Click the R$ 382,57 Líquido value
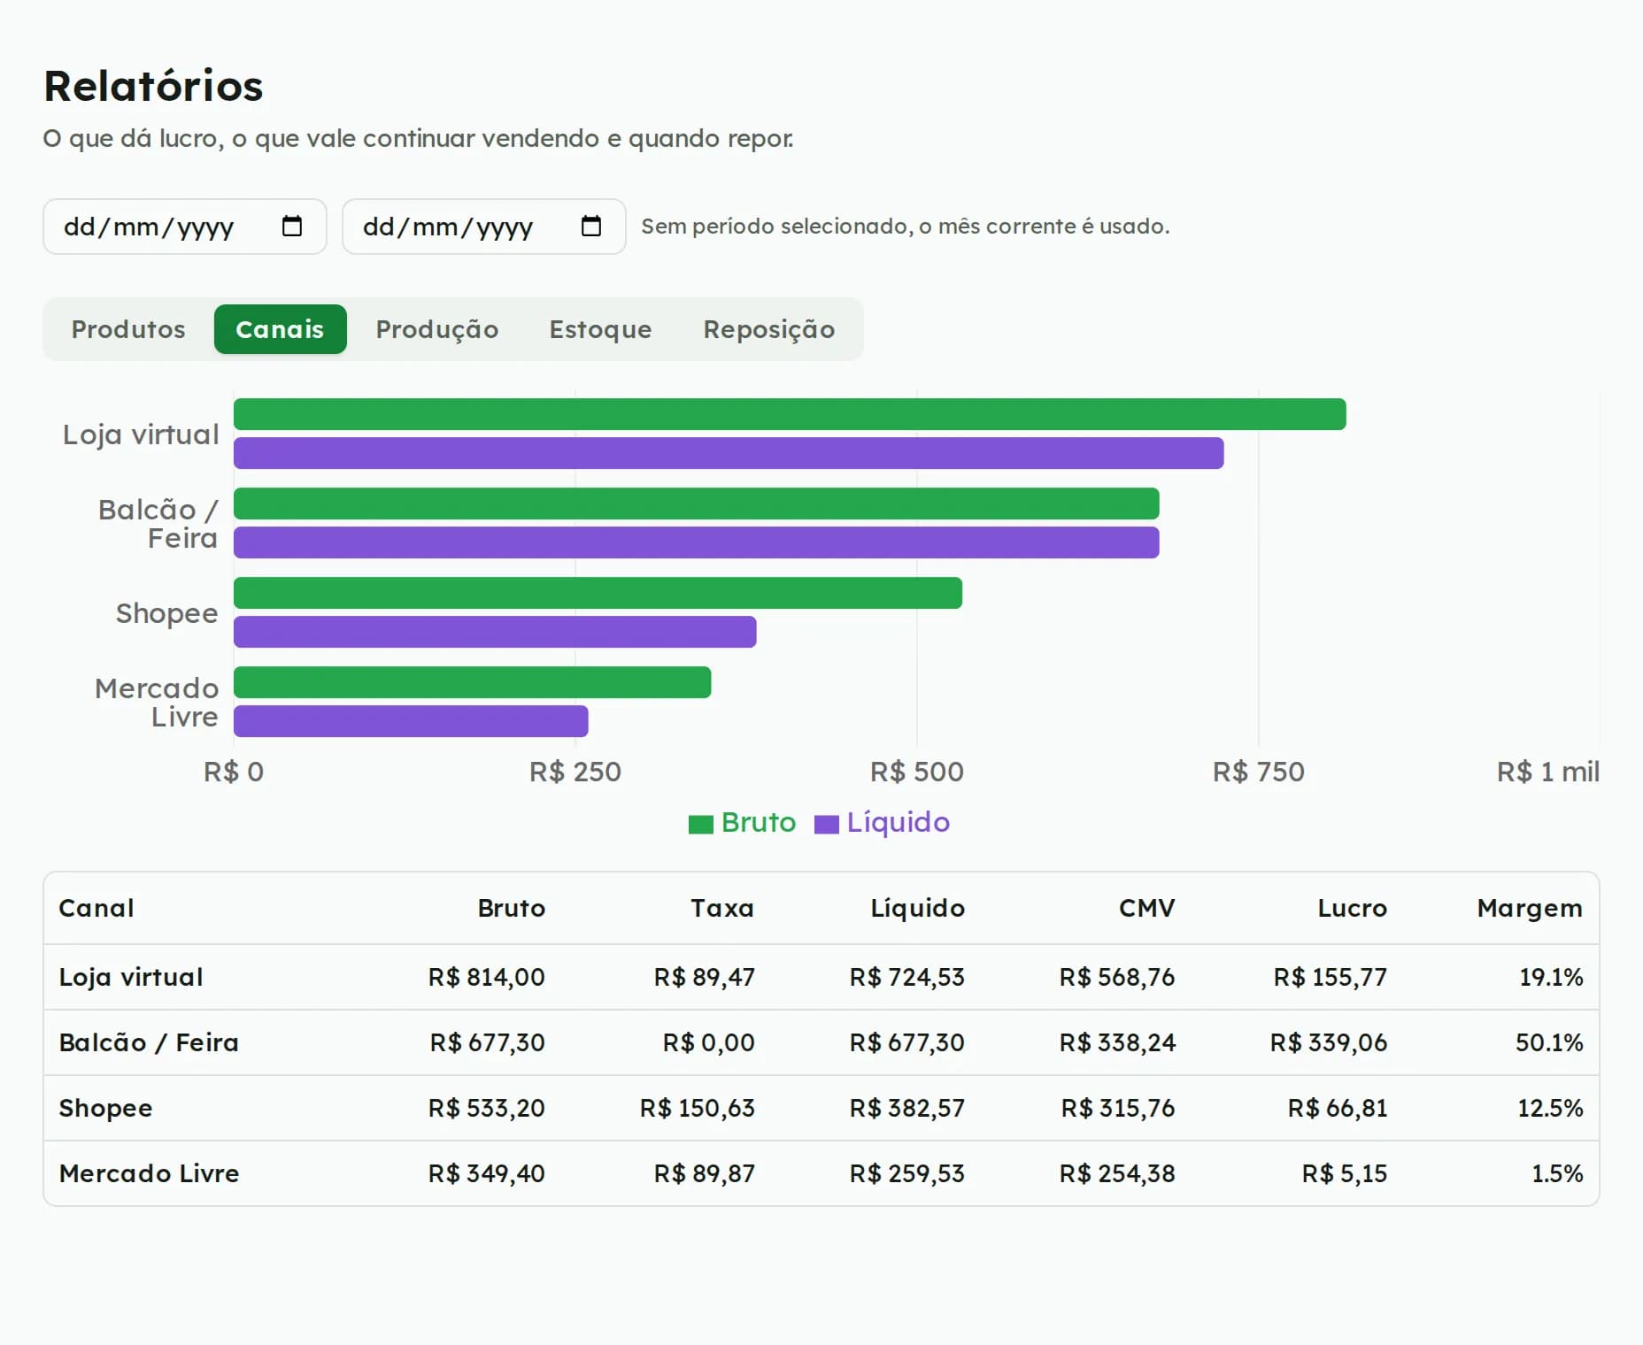The height and width of the screenshot is (1345, 1643). pyautogui.click(x=907, y=1108)
